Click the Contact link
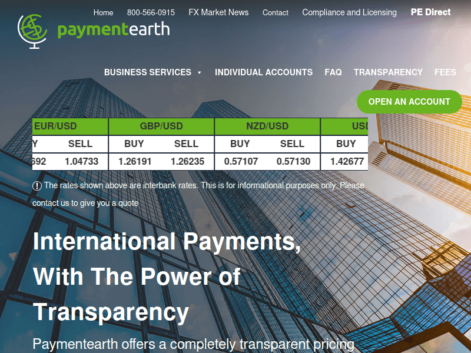Screen dimensions: 471x353 click(275, 12)
